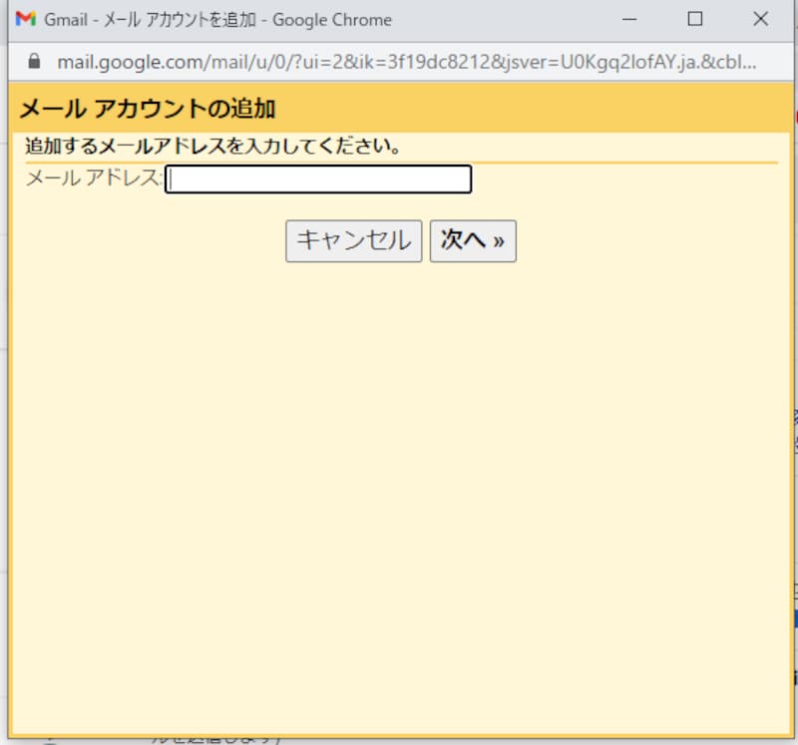Click the 追加するメールアドレスを入力してください text
798x745 pixels.
[x=212, y=146]
